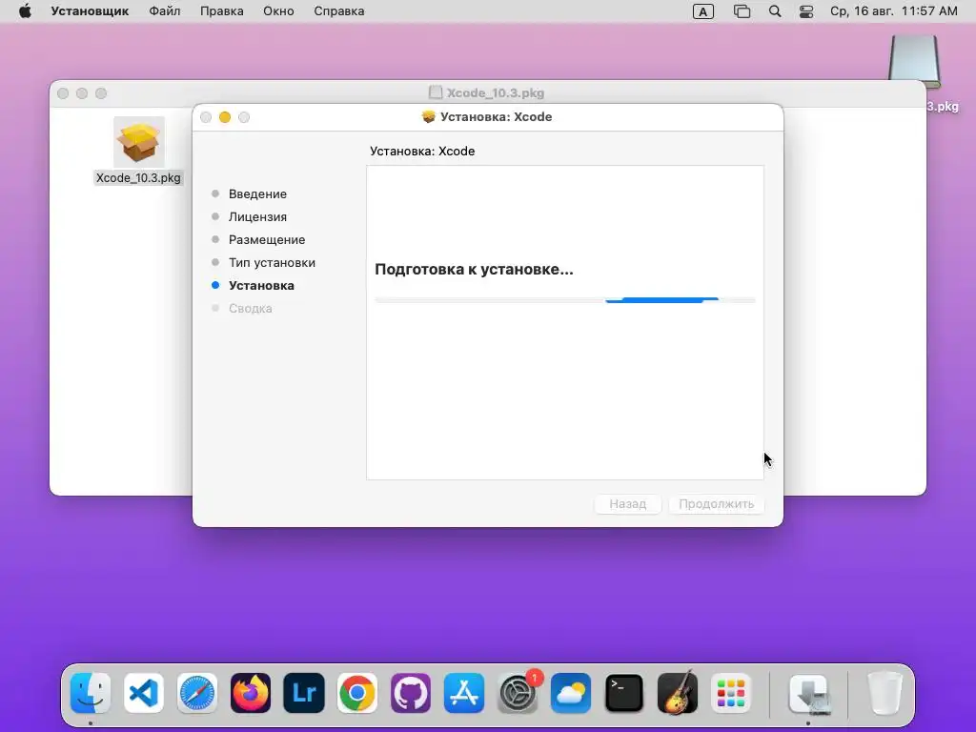Click the Продолжить button
This screenshot has height=732, width=976.
[716, 504]
